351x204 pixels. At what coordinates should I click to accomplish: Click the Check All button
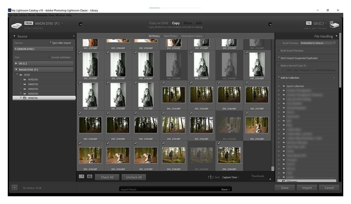107,177
